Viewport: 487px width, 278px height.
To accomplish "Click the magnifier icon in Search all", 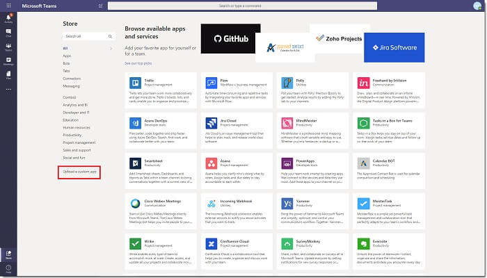I will click(x=110, y=36).
